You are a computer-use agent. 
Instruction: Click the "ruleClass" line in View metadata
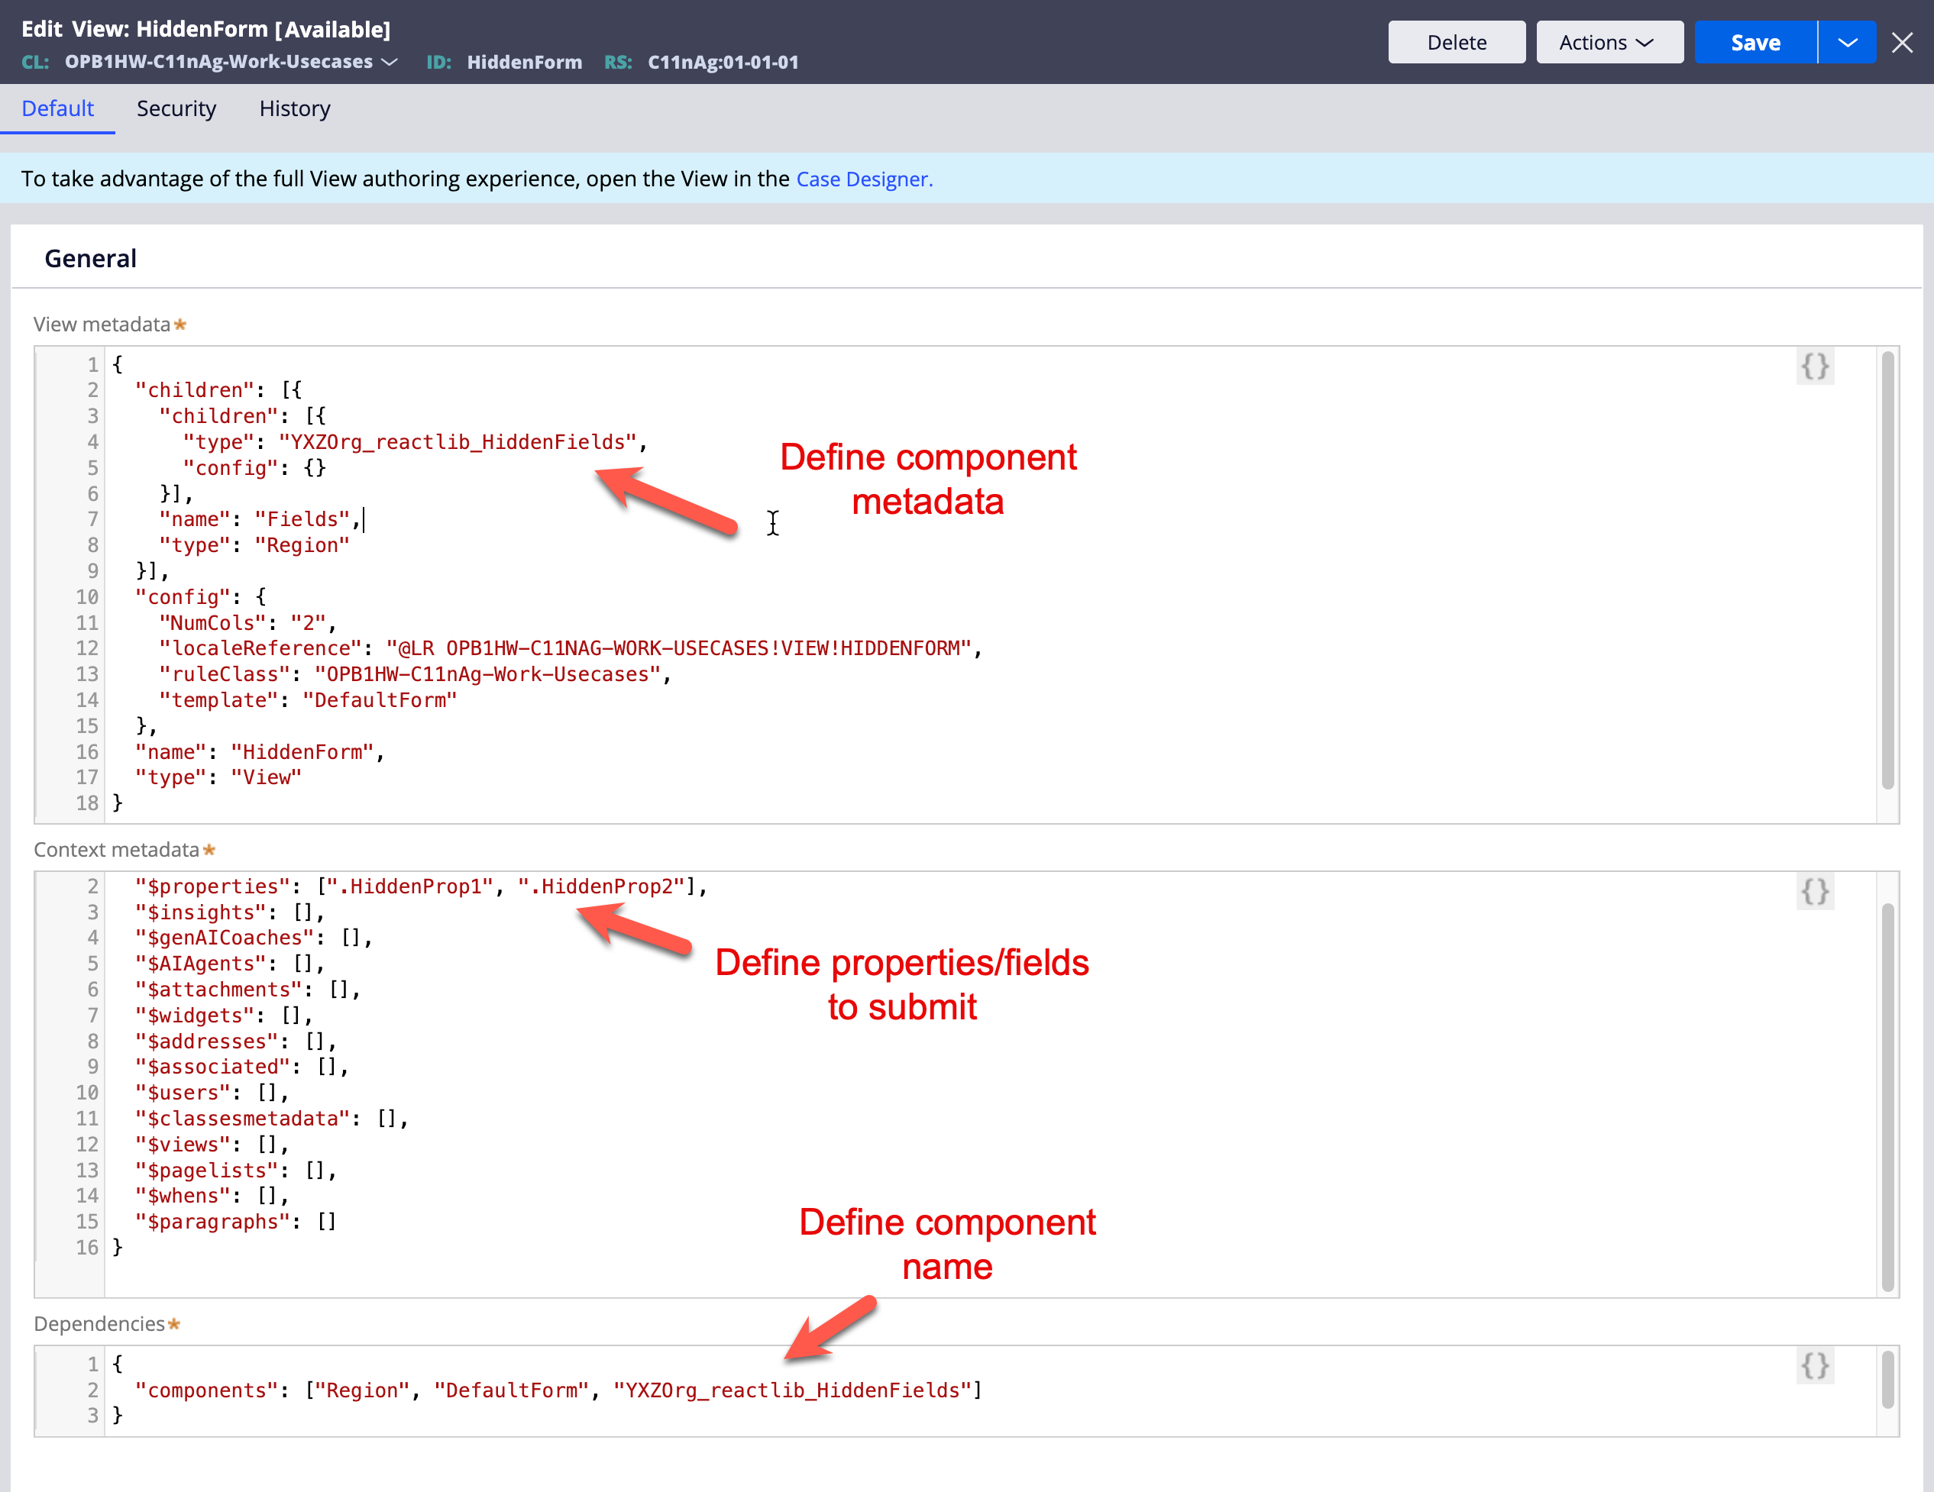[416, 673]
